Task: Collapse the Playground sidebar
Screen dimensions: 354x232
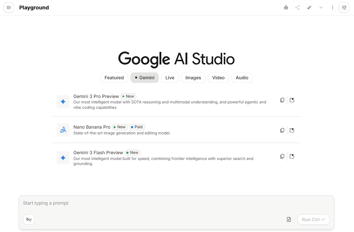Action: pos(9,8)
